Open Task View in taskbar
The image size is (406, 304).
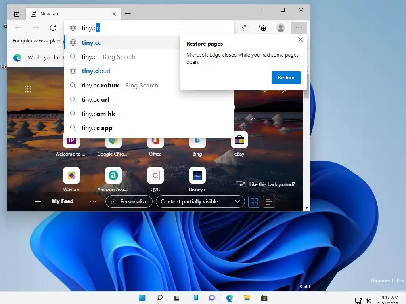point(177,298)
